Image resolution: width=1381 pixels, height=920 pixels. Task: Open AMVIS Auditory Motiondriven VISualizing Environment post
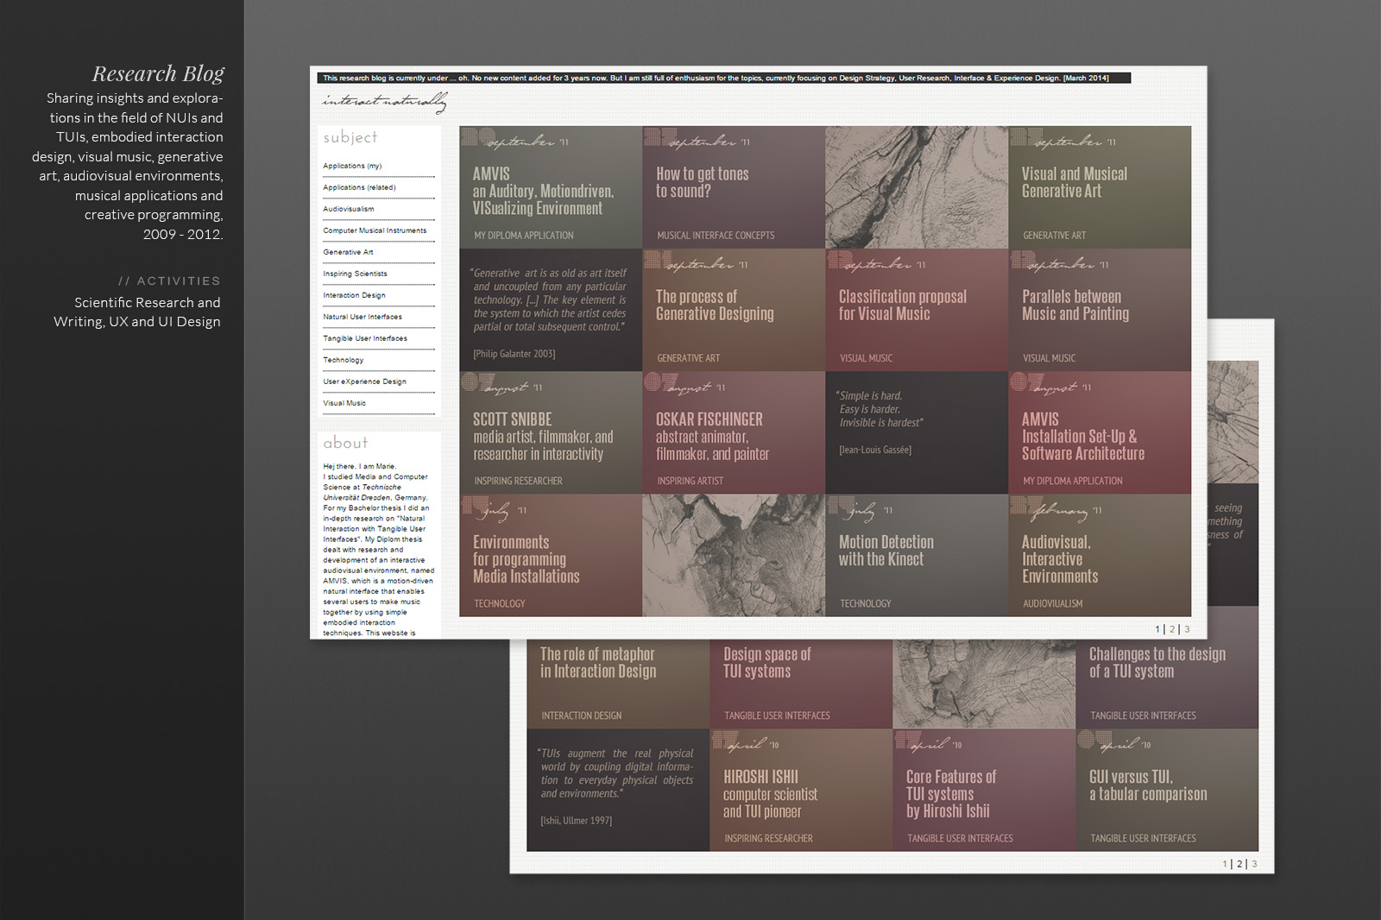pyautogui.click(x=551, y=187)
